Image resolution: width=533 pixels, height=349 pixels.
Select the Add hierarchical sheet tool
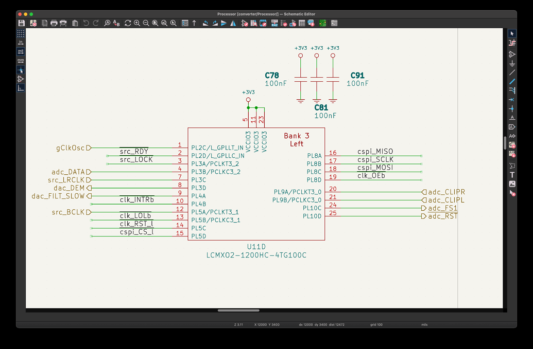tap(512, 145)
